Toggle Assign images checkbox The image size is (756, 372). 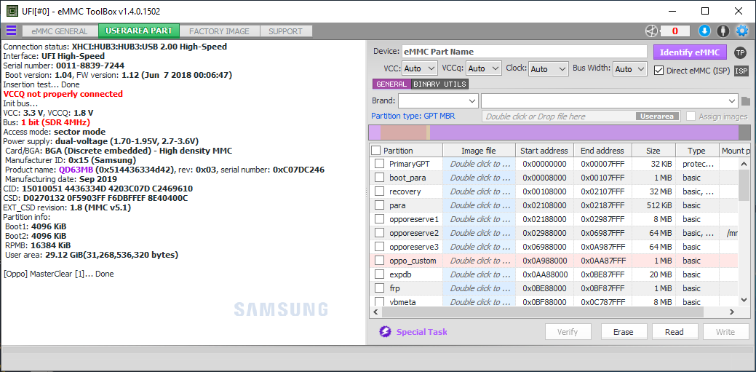(x=691, y=116)
